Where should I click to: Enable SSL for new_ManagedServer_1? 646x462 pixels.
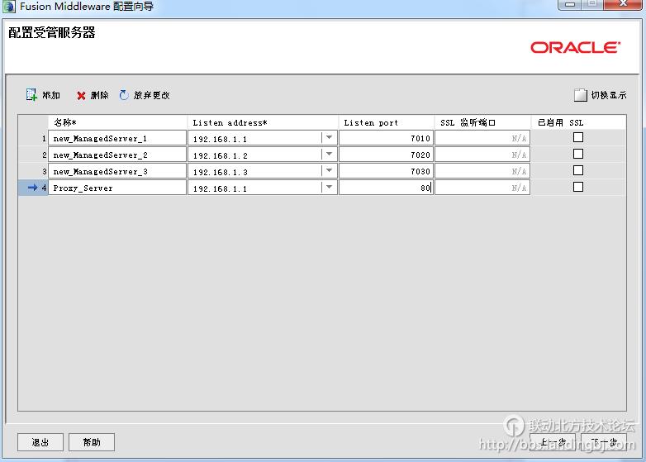click(x=577, y=137)
